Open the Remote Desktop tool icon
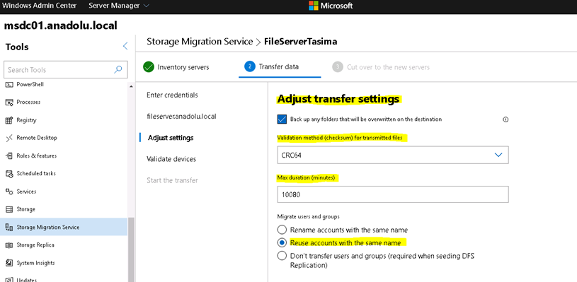The height and width of the screenshot is (282, 577). pos(9,138)
